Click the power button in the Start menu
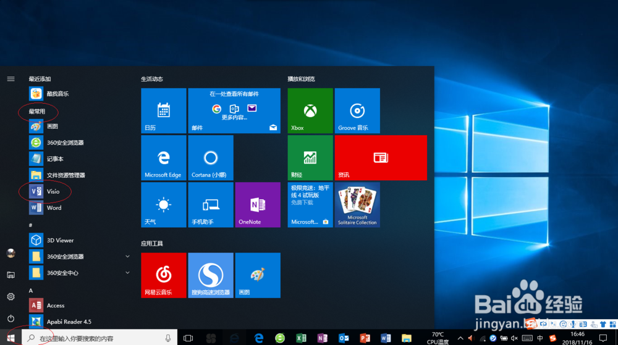The height and width of the screenshot is (345, 618). pyautogui.click(x=11, y=318)
